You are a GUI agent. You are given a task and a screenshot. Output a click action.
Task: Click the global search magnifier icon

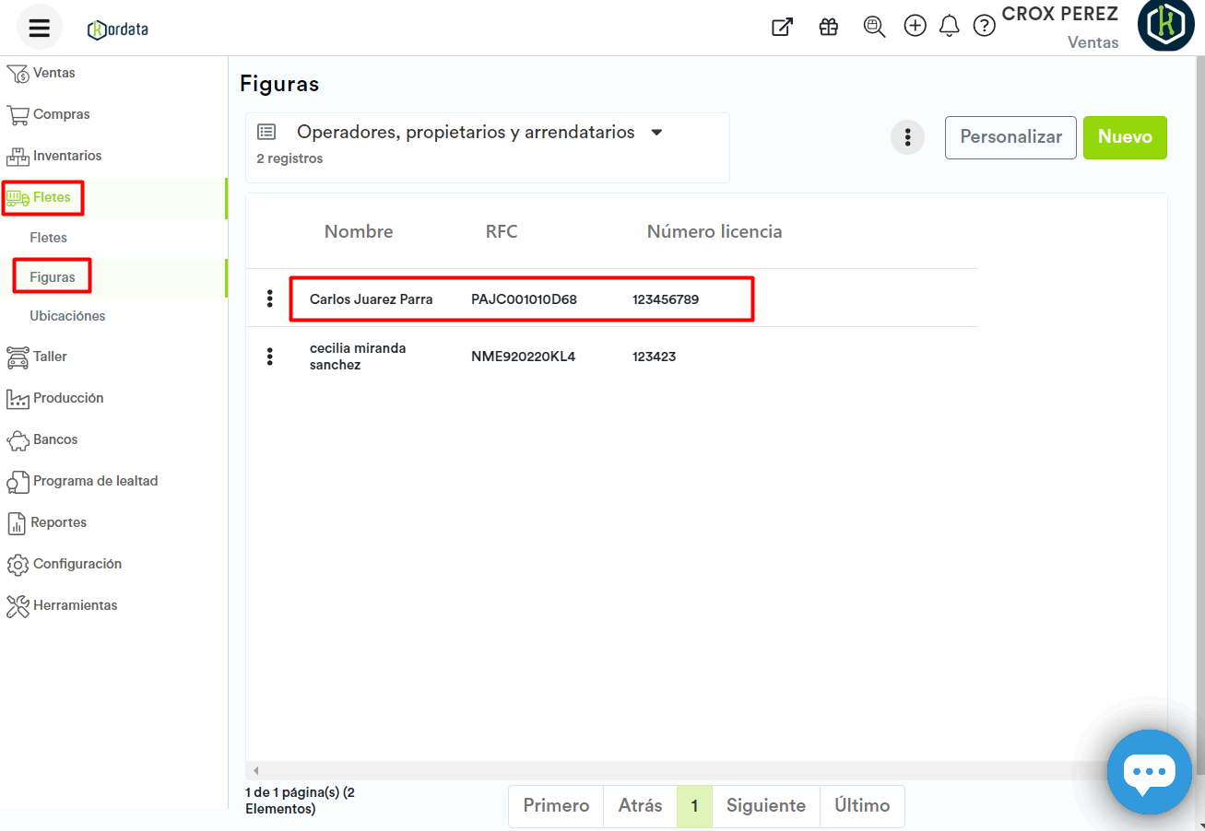tap(873, 27)
